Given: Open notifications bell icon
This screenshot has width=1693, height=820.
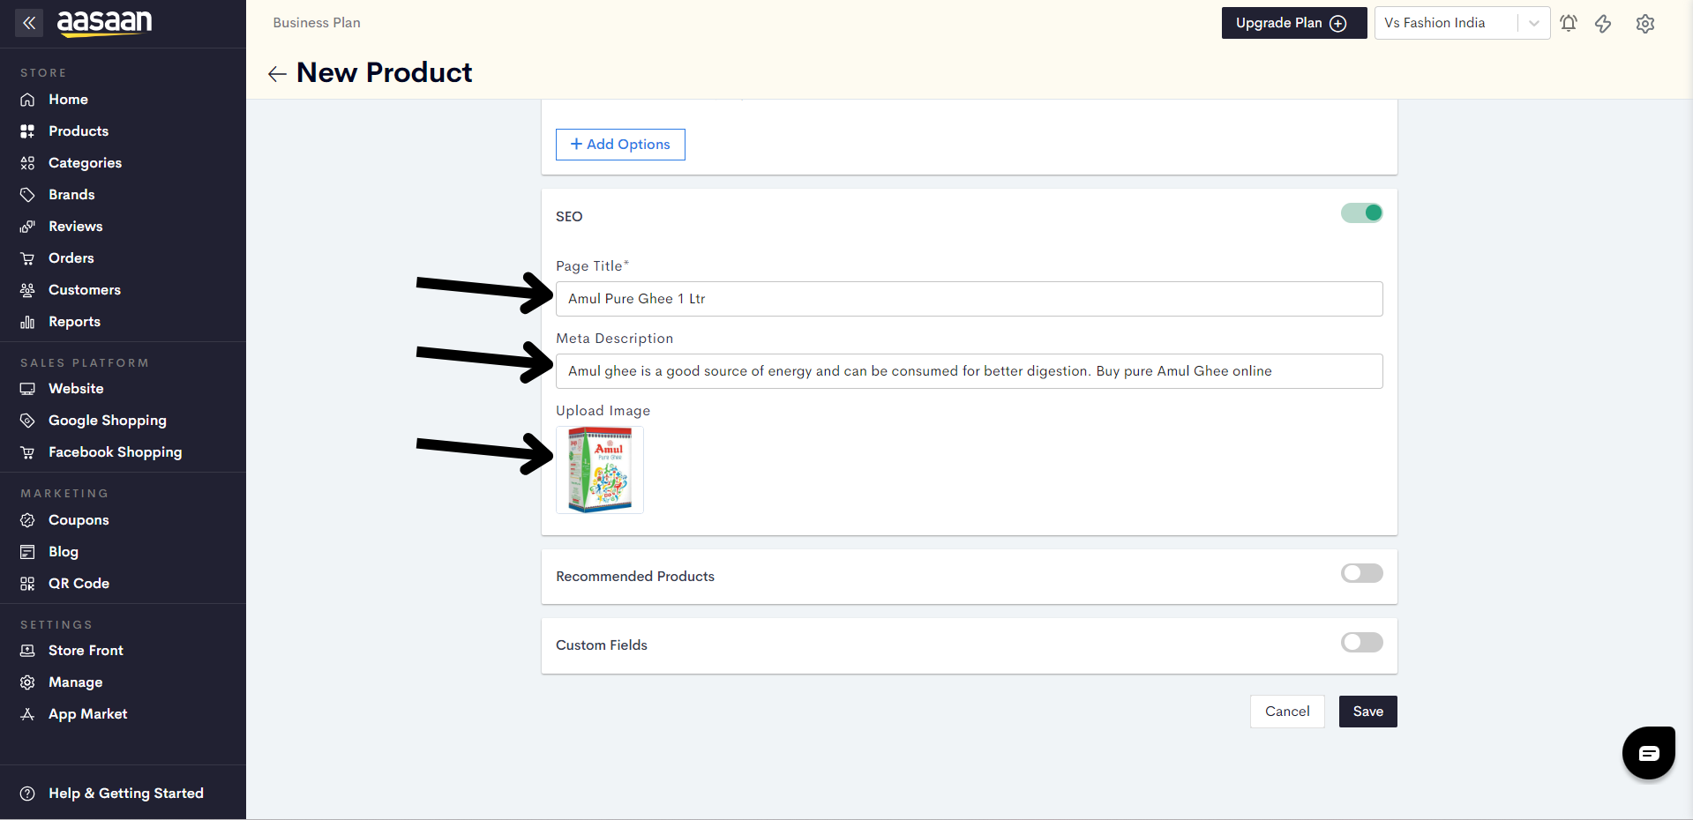Looking at the screenshot, I should 1569,23.
